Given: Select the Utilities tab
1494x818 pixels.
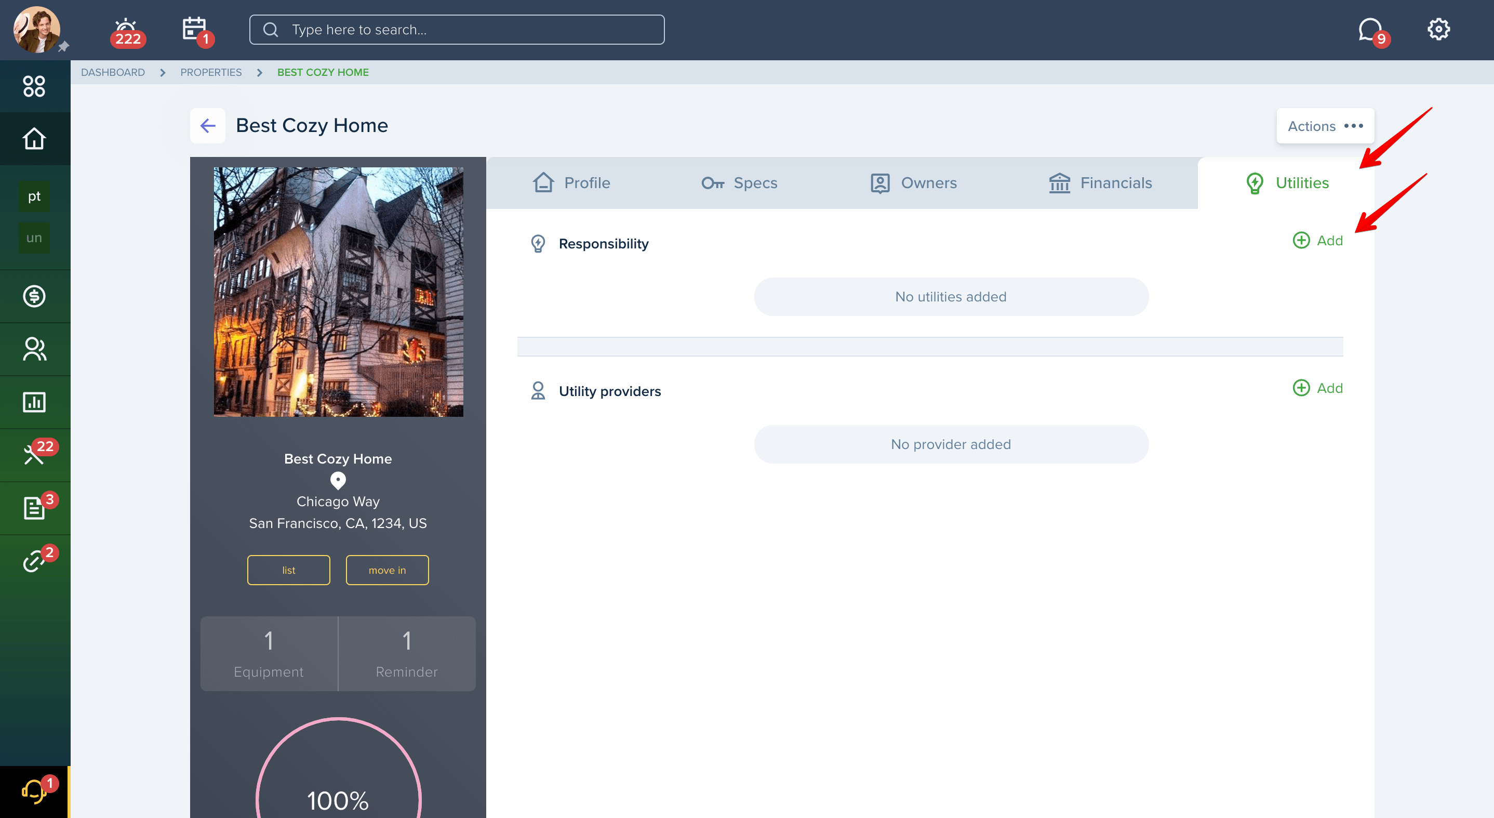Looking at the screenshot, I should (x=1286, y=183).
